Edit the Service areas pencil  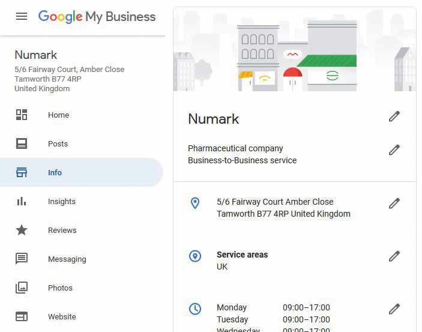394,256
